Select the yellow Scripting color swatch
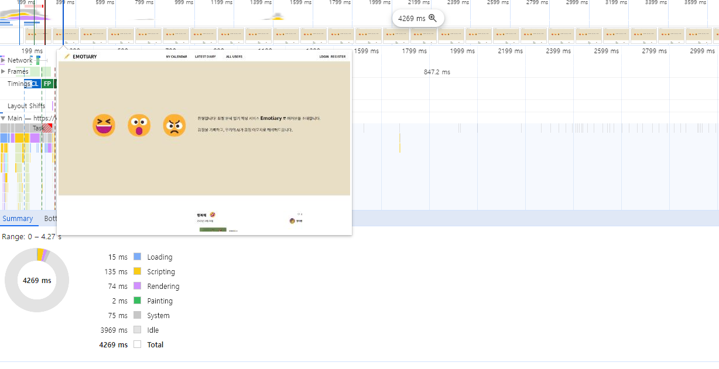Viewport: 719px width, 369px height. 138,271
